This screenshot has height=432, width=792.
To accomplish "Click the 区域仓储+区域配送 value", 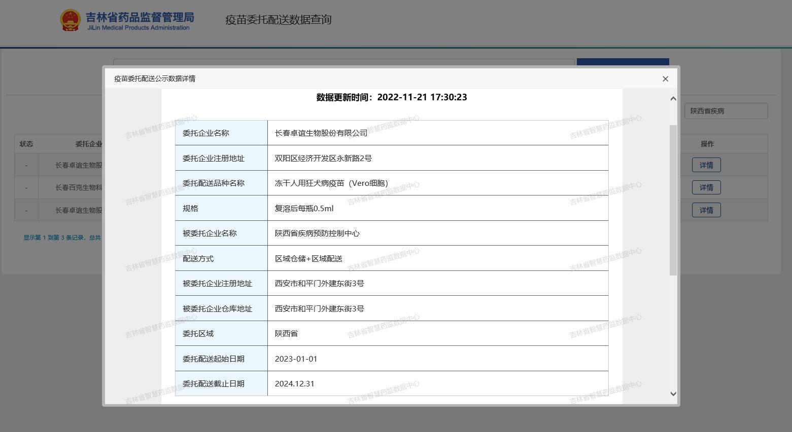I will click(x=308, y=258).
